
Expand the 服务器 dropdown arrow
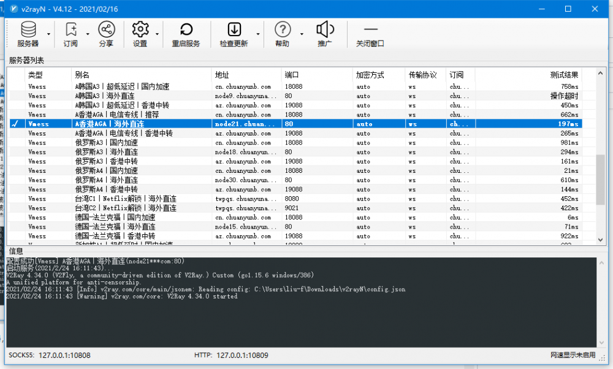tap(48, 34)
